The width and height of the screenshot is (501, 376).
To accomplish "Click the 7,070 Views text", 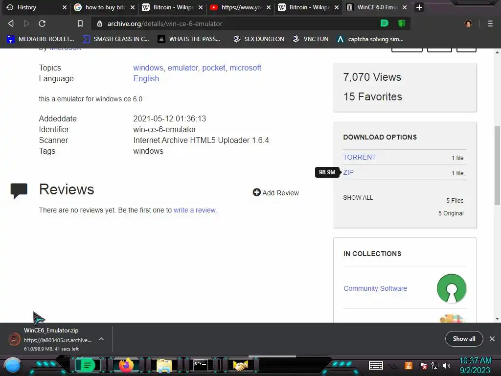I will point(372,77).
